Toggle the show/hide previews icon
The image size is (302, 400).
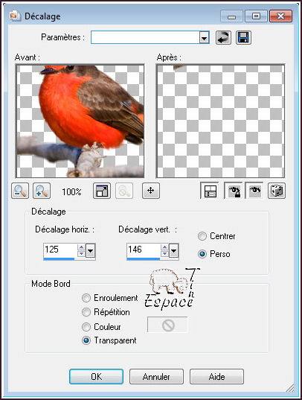click(210, 191)
